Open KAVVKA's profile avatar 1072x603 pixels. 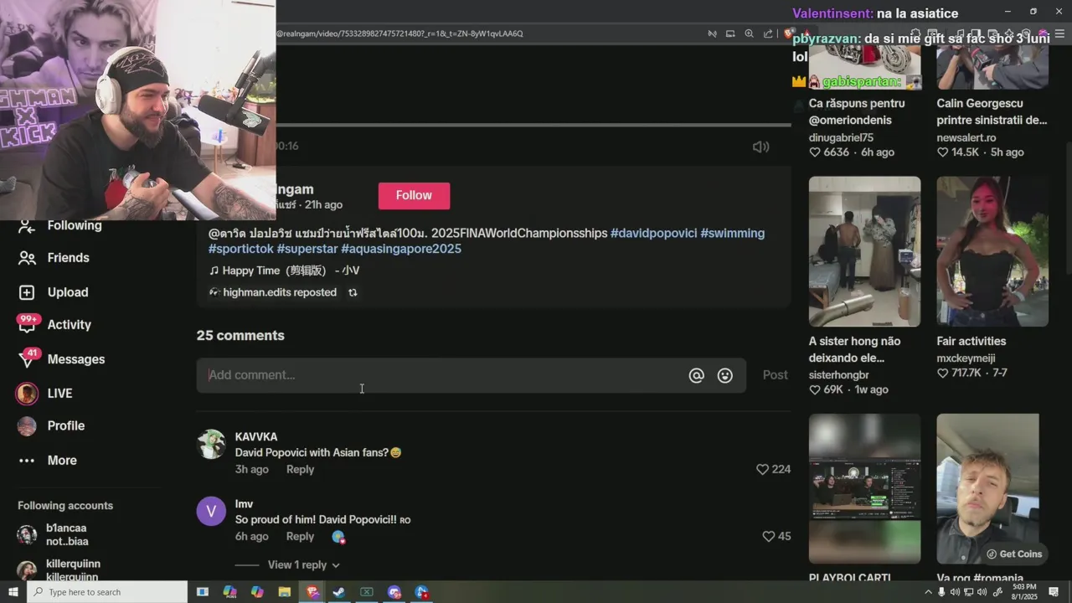211,444
